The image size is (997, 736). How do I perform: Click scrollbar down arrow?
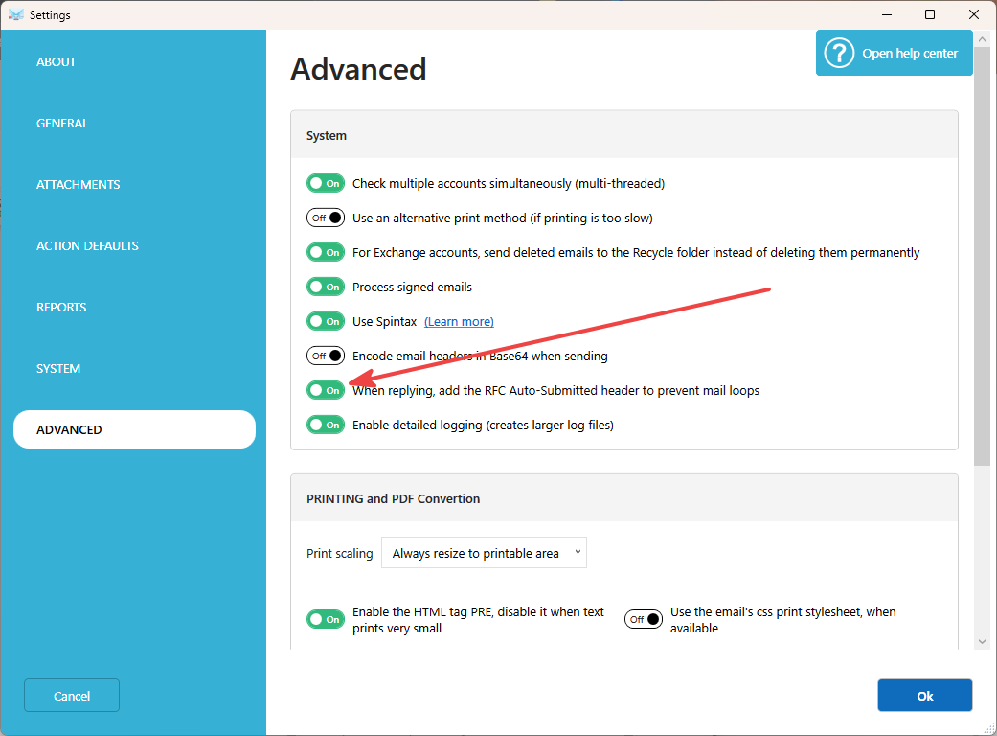point(982,642)
